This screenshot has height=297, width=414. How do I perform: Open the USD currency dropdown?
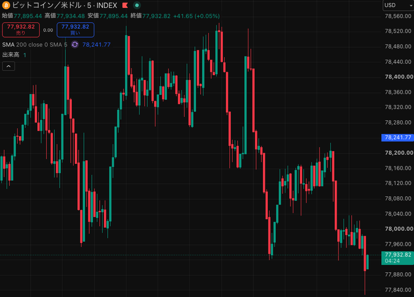pos(398,5)
